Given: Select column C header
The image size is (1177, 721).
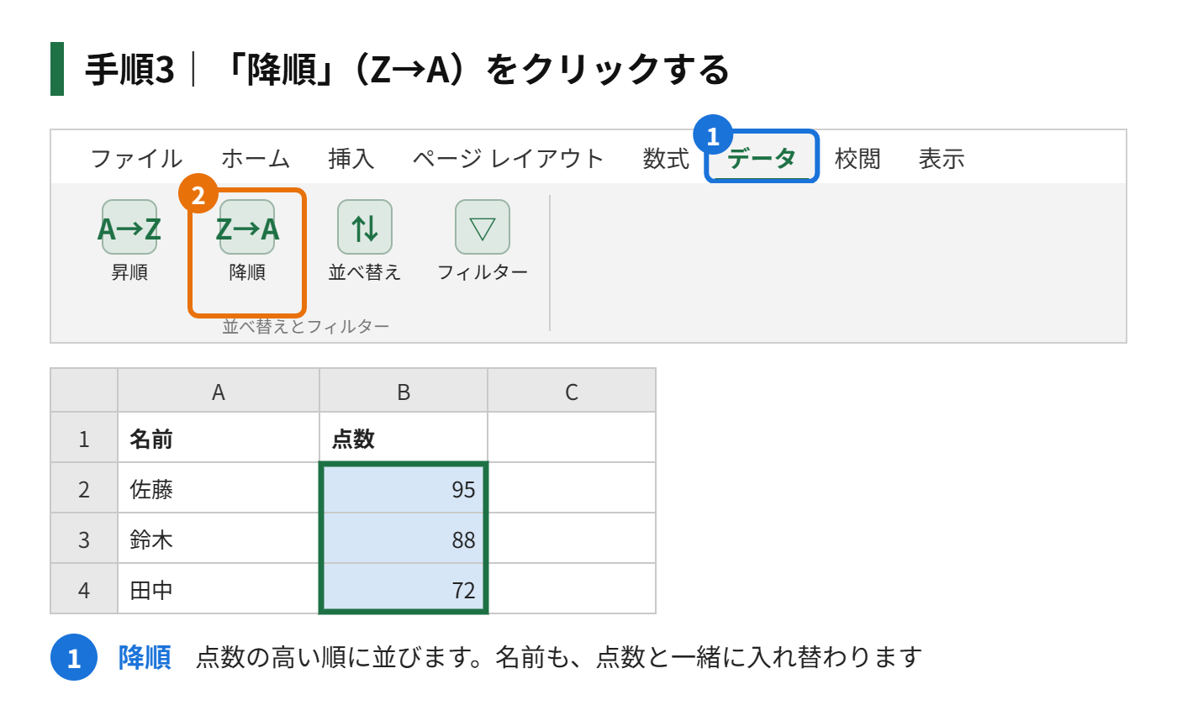Looking at the screenshot, I should click(x=572, y=390).
